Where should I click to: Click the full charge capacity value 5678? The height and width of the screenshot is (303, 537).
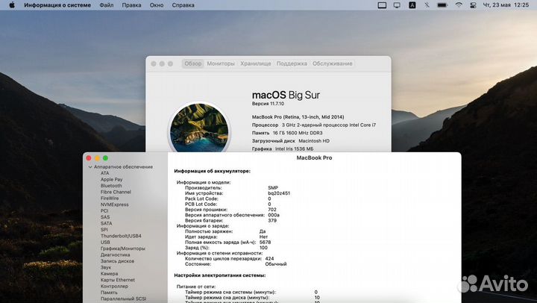(265, 243)
